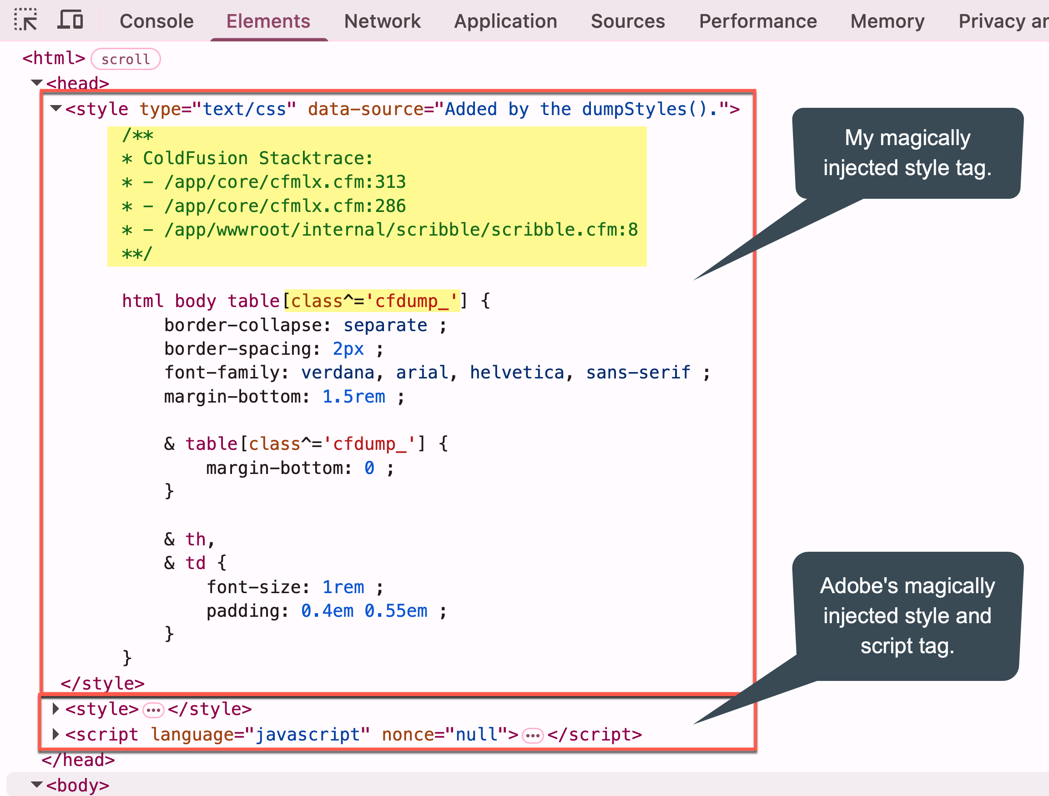The height and width of the screenshot is (796, 1049).
Task: Select the highlighted cfdump_ class selector
Action: (373, 301)
